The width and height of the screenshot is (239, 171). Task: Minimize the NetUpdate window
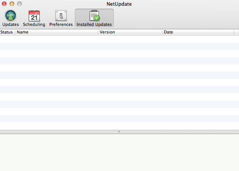click(x=12, y=4)
